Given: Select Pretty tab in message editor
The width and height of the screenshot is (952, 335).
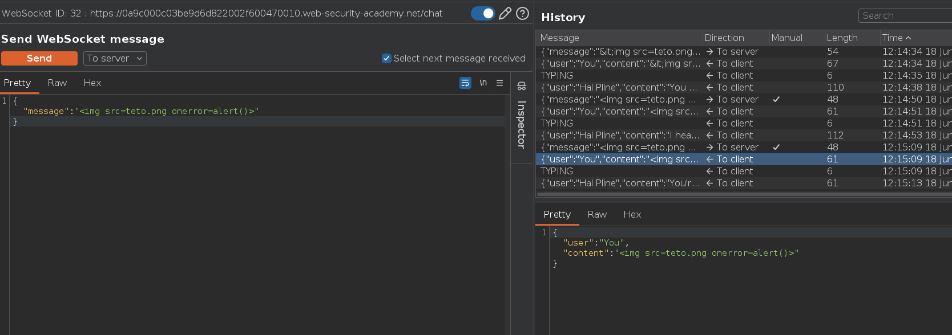Looking at the screenshot, I should pos(18,83).
